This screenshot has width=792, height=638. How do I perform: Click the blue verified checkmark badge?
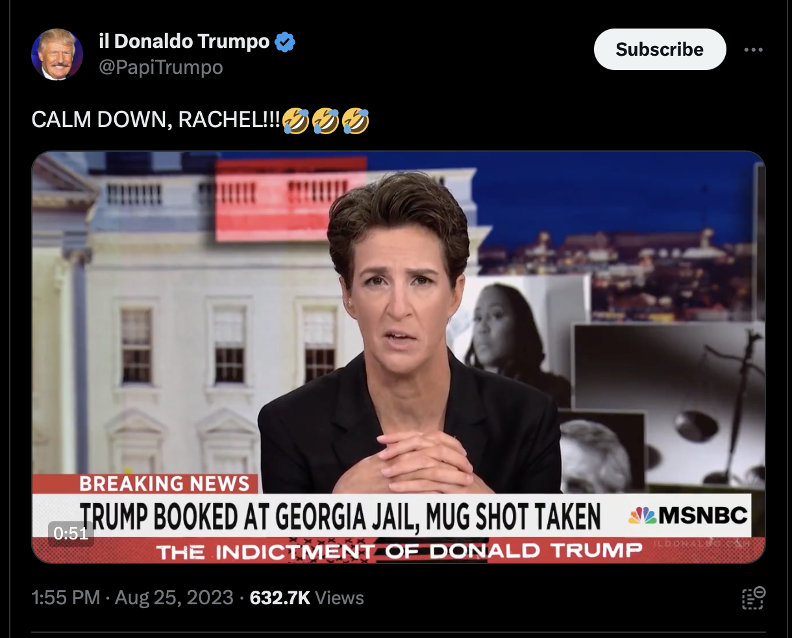click(x=285, y=42)
